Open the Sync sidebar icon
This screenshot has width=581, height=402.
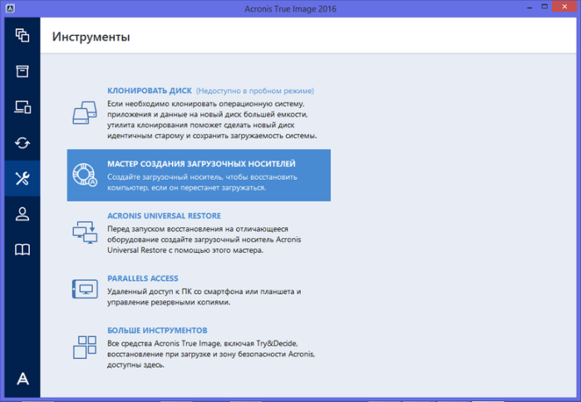(22, 143)
